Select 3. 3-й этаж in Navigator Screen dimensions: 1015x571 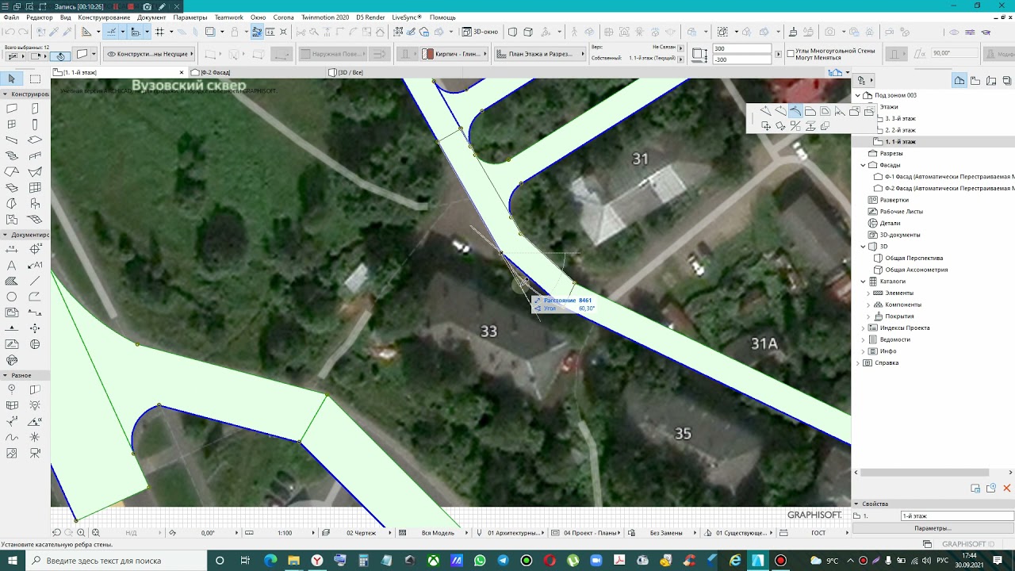pos(900,118)
